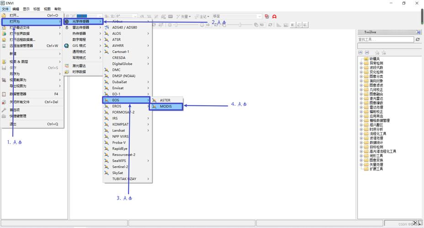Select 热传感器 submenu entry
The width and height of the screenshot is (424, 228).
[83, 33]
